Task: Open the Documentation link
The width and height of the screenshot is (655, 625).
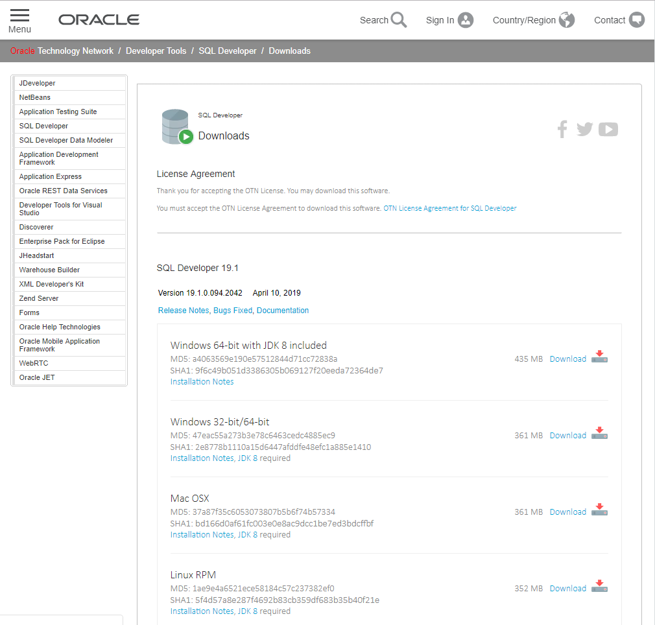Action: tap(283, 310)
